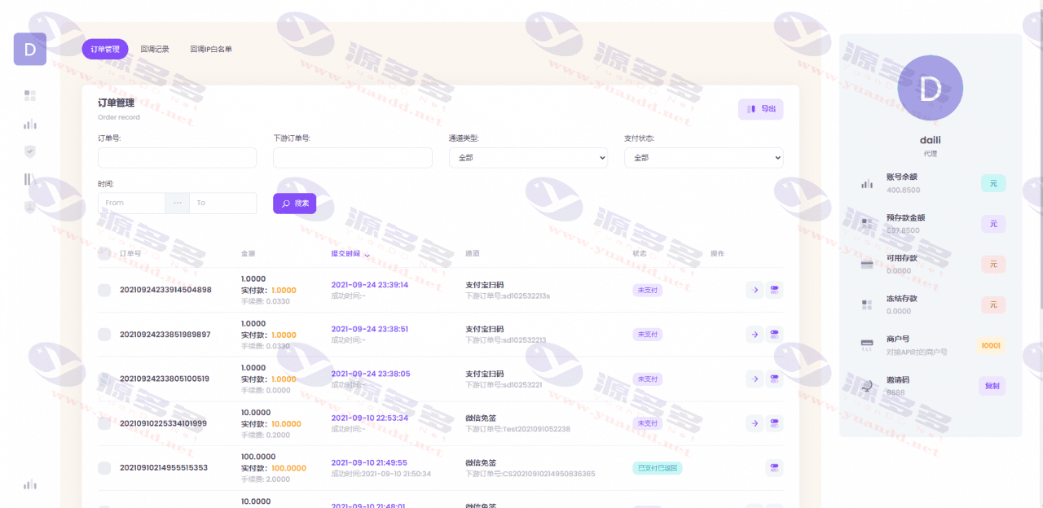
Task: Open the shield checkmark icon in the sidebar
Action: [x=30, y=151]
